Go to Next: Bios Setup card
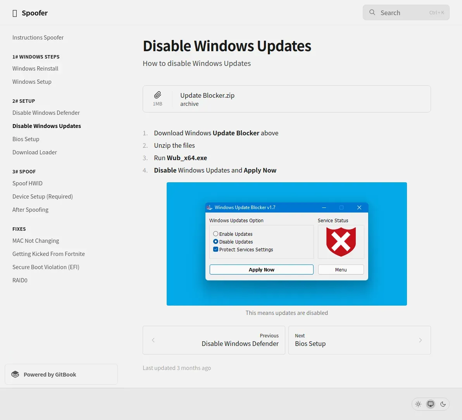 click(x=359, y=340)
